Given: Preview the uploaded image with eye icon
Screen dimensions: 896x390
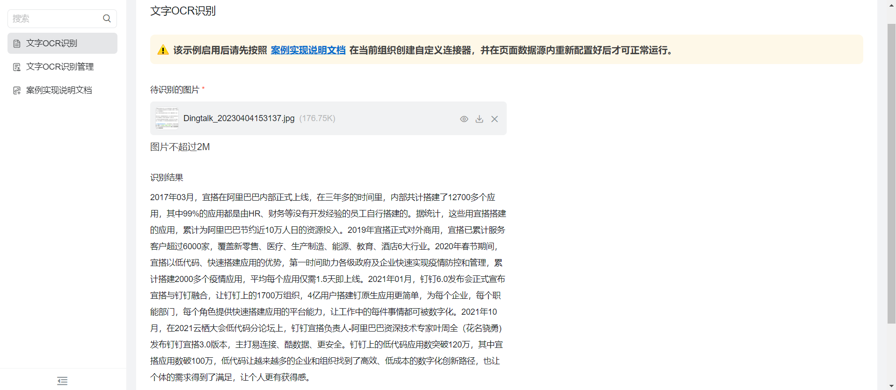Looking at the screenshot, I should point(464,119).
